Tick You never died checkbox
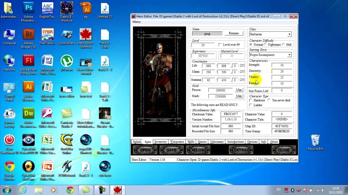This screenshot has width=348, height=195. point(269,100)
